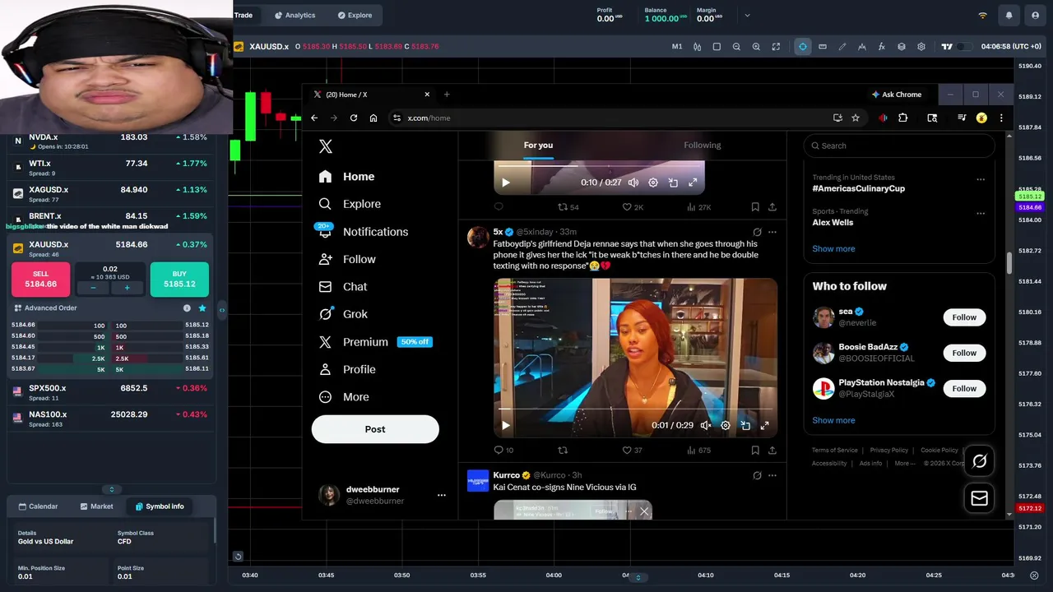Bookmark the 5x post

click(x=754, y=451)
